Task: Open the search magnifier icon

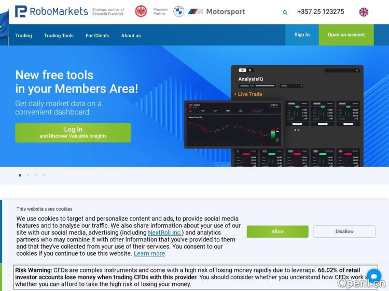Action: pyautogui.click(x=285, y=12)
